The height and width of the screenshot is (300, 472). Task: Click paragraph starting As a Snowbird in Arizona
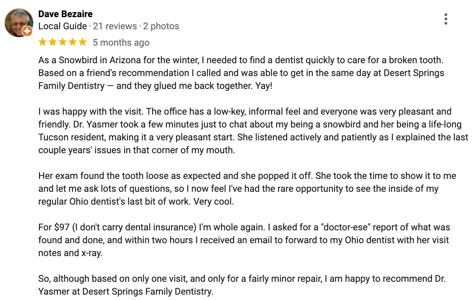coord(241,73)
